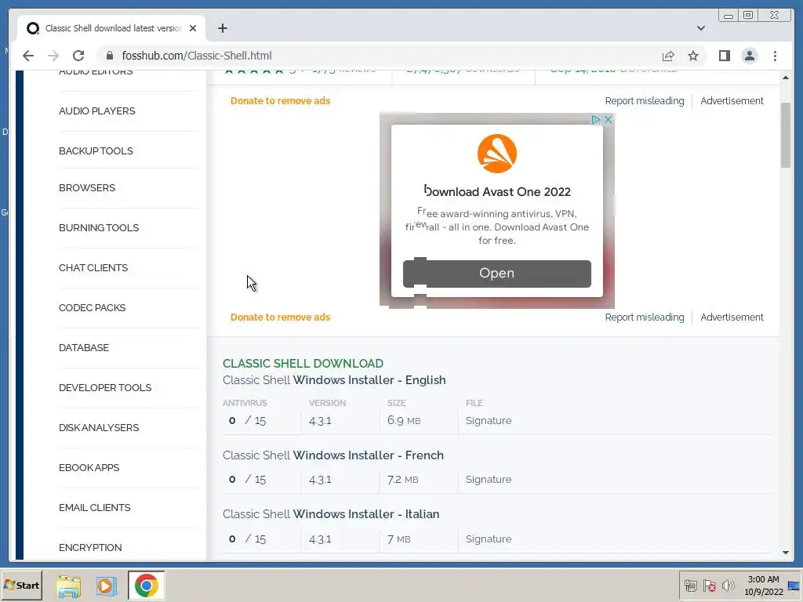Click the Chrome taskbar icon

pos(147,586)
